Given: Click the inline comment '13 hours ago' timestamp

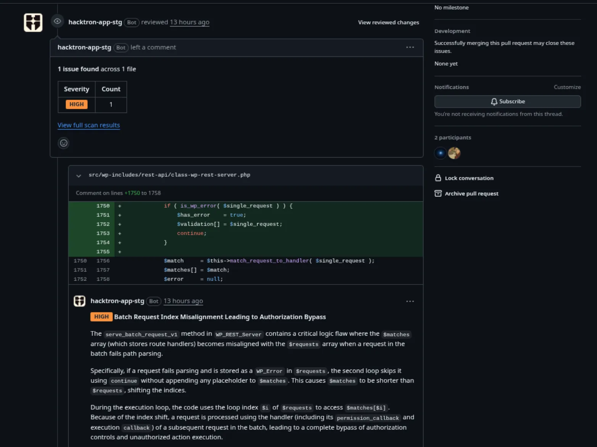Looking at the screenshot, I should click(x=183, y=301).
